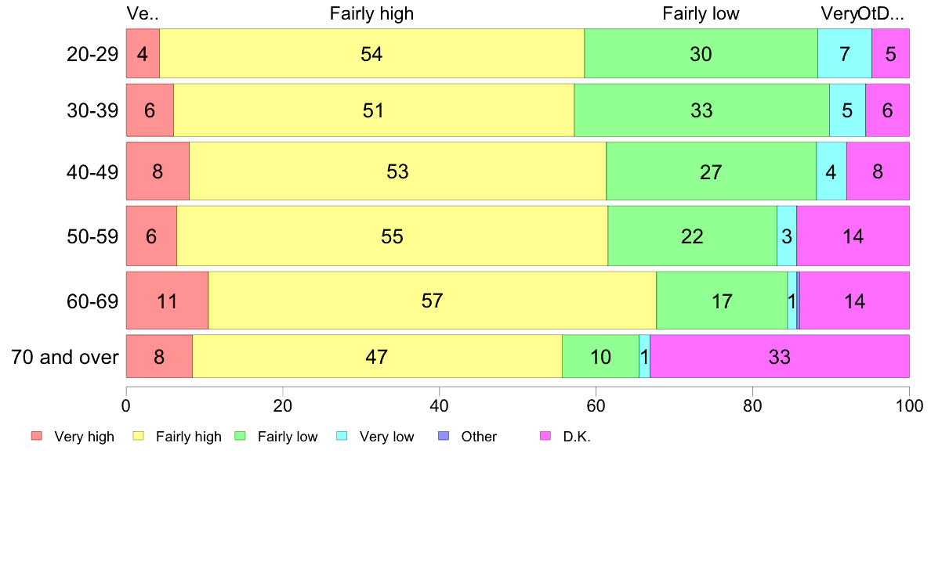
Task: Click the Very high legend swatch
Action: pyautogui.click(x=37, y=436)
